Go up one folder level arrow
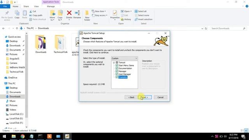Image resolution: width=249 pixels, height=140 pixels. (17, 28)
